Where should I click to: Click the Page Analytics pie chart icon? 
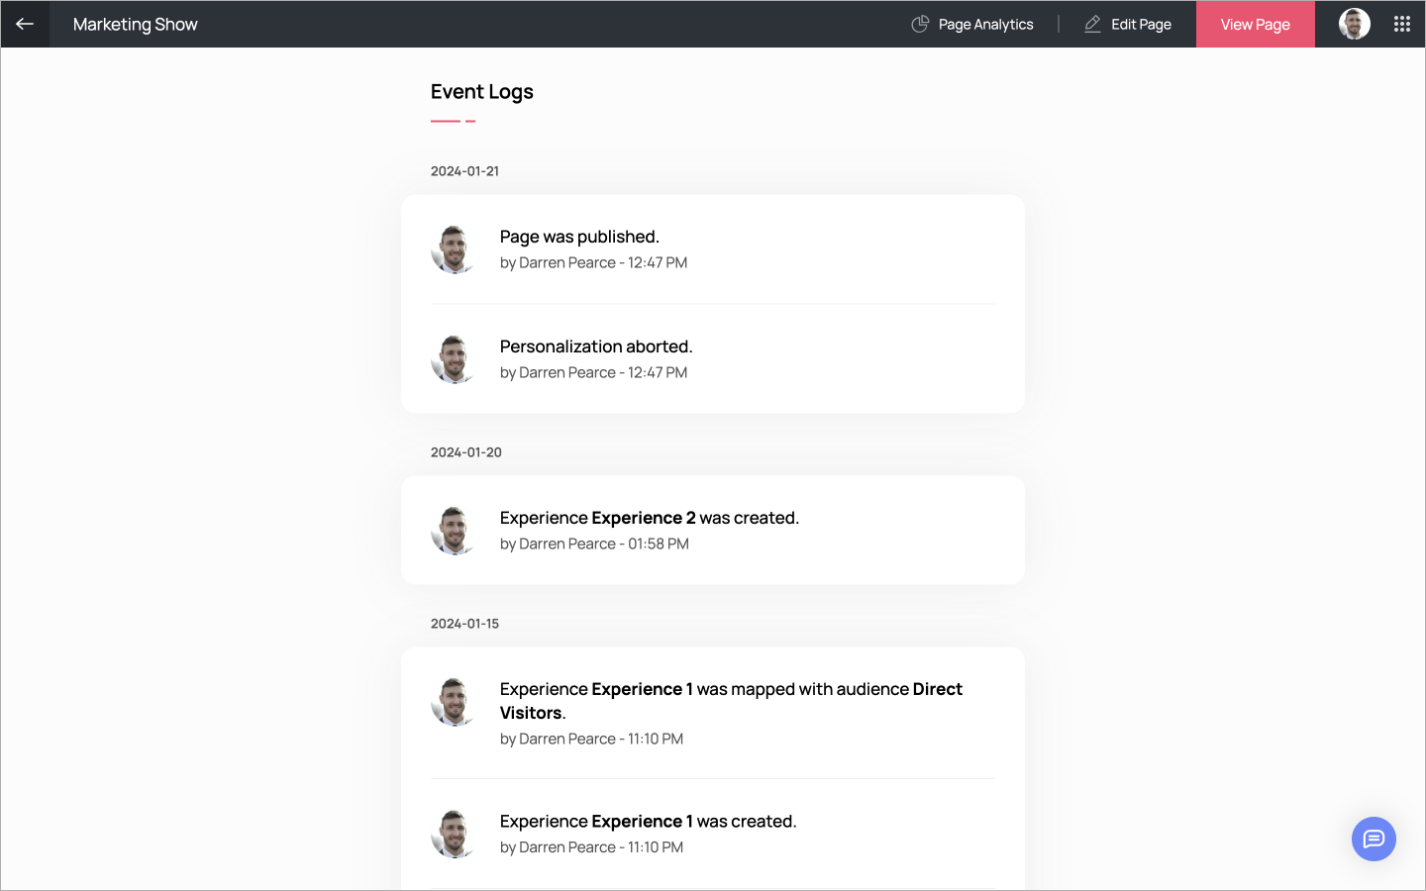[920, 24]
